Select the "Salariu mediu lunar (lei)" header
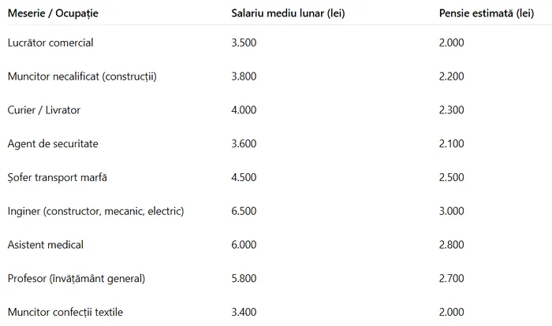This screenshot has width=552, height=326. [288, 14]
